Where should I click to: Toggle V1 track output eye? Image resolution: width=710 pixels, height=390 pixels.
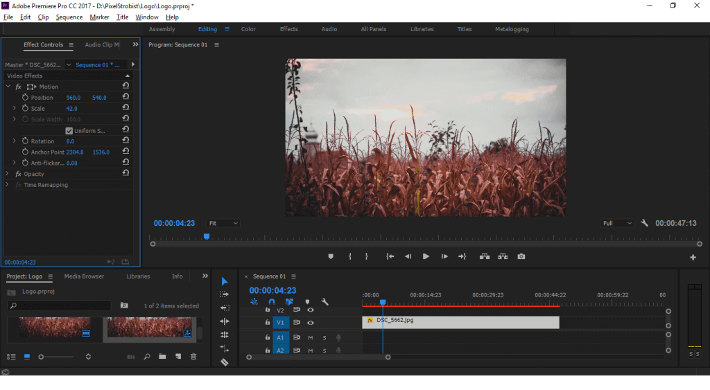311,323
